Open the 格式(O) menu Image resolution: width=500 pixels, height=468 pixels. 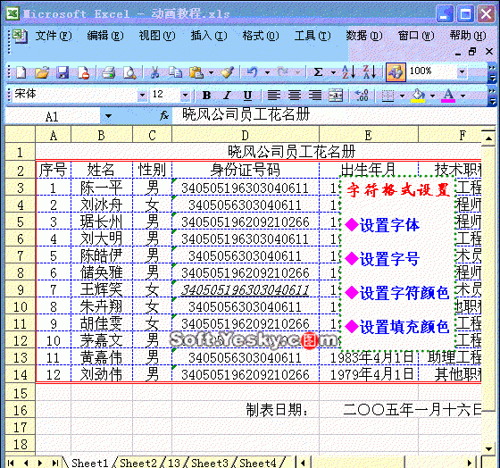pos(261,36)
